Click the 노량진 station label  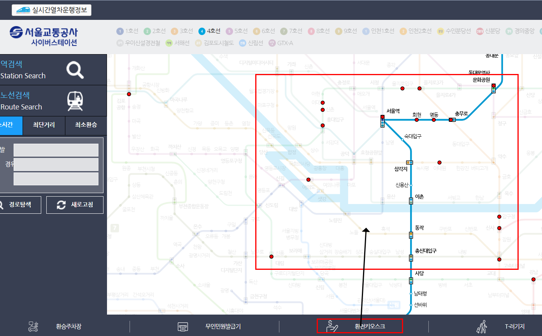[x=335, y=220]
